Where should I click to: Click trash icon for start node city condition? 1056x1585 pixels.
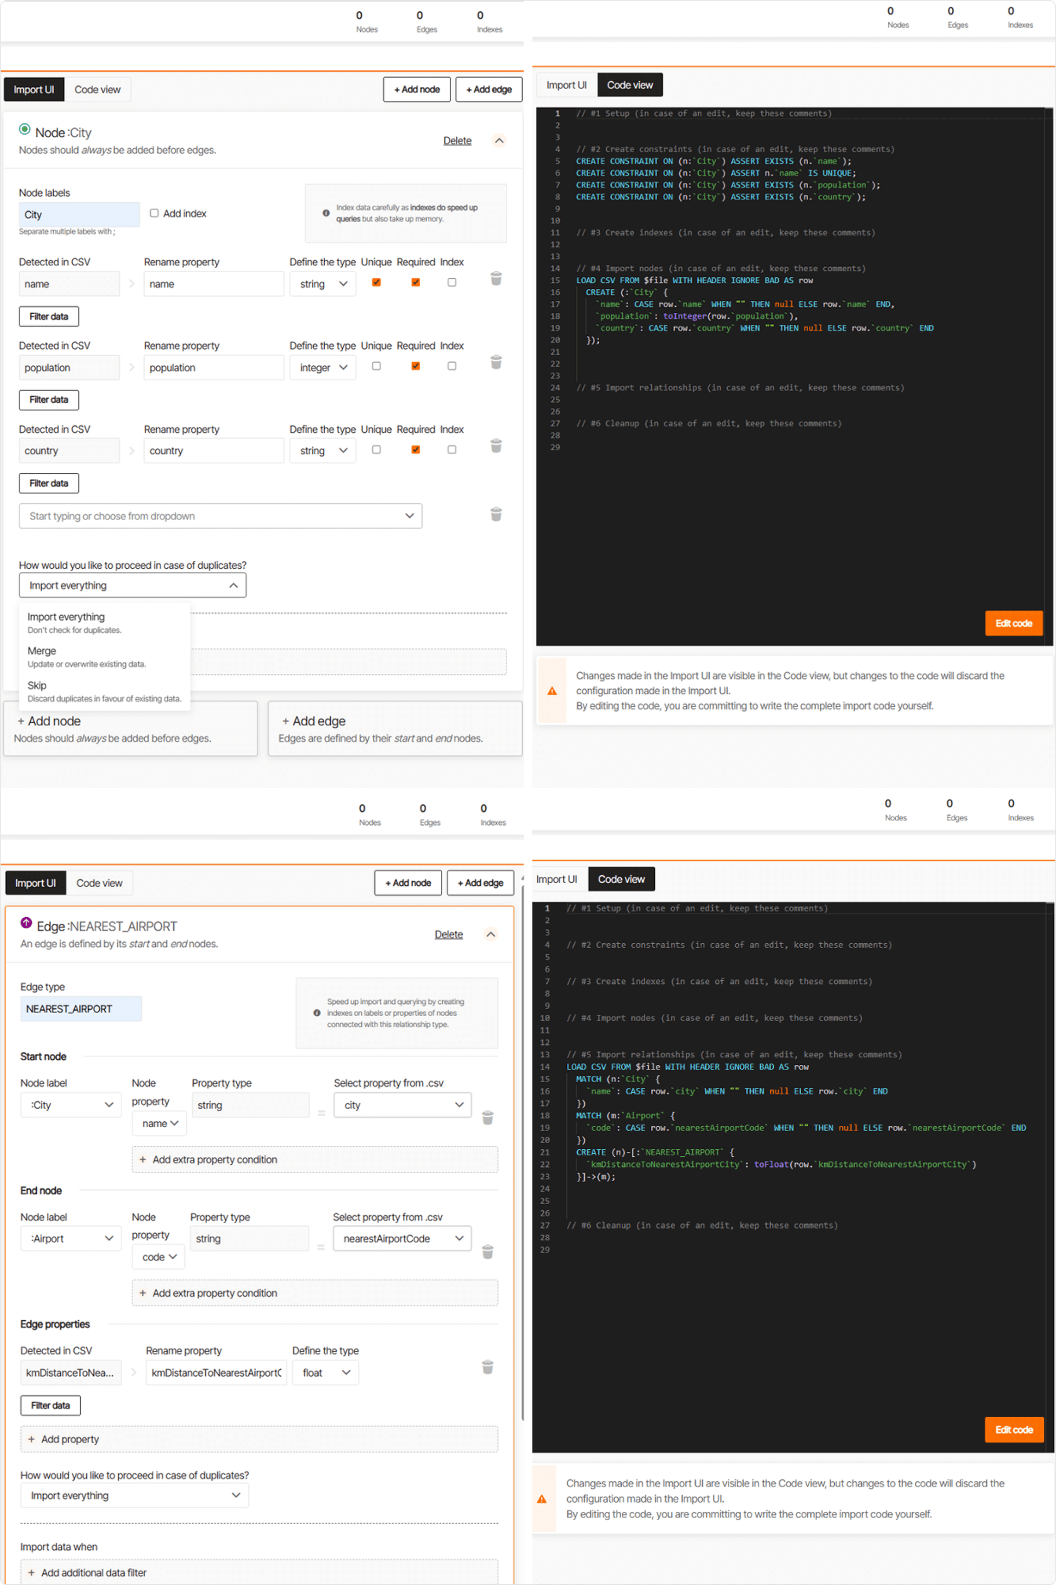tap(488, 1118)
